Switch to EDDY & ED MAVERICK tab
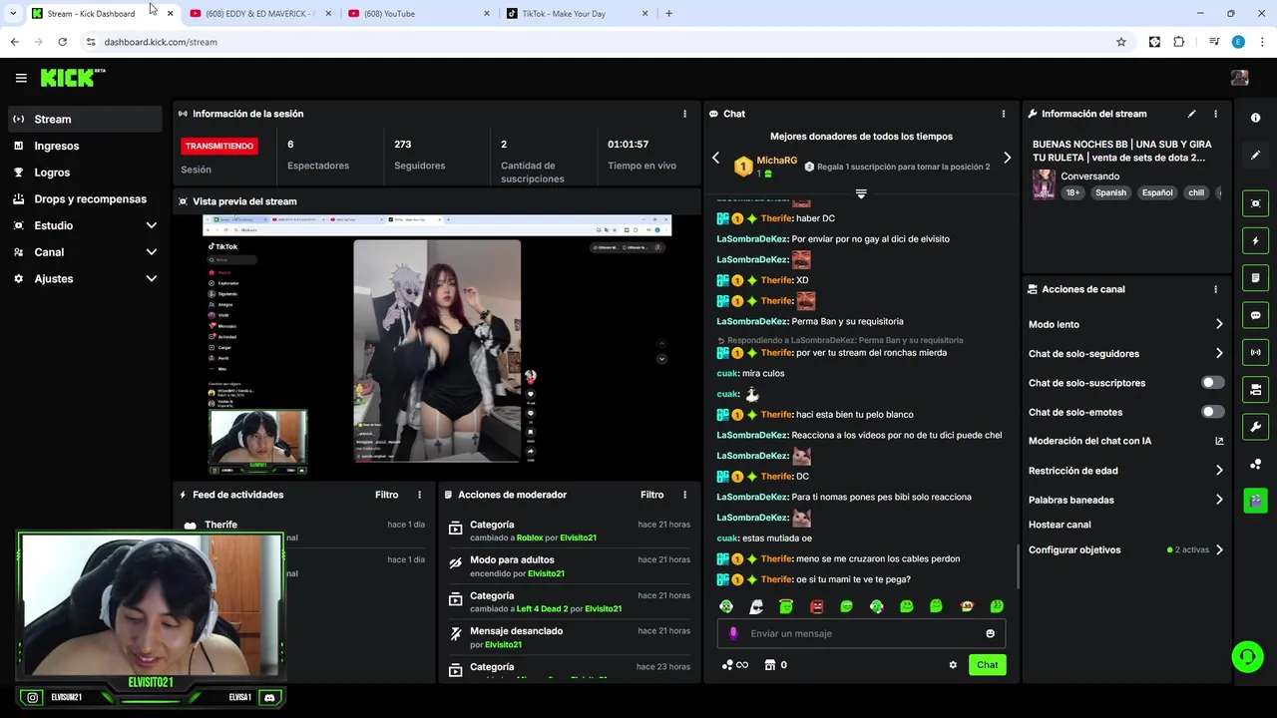The image size is (1277, 718). [260, 14]
